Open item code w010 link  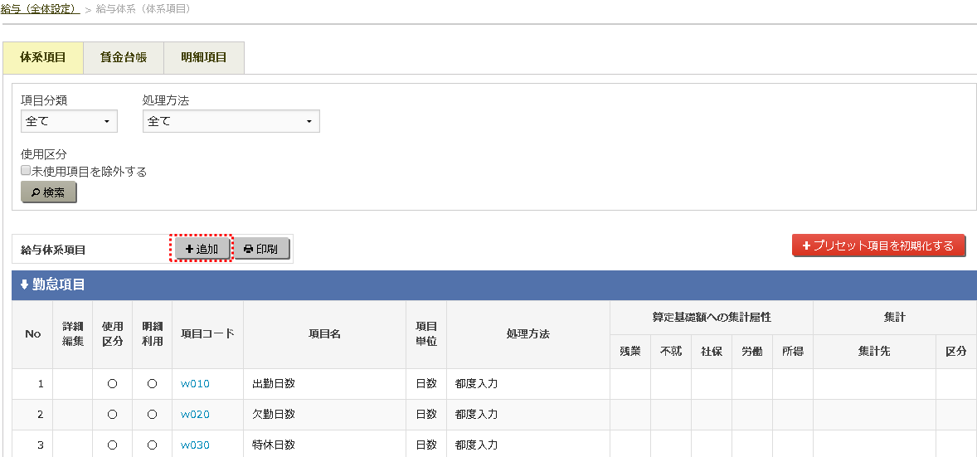[195, 384]
